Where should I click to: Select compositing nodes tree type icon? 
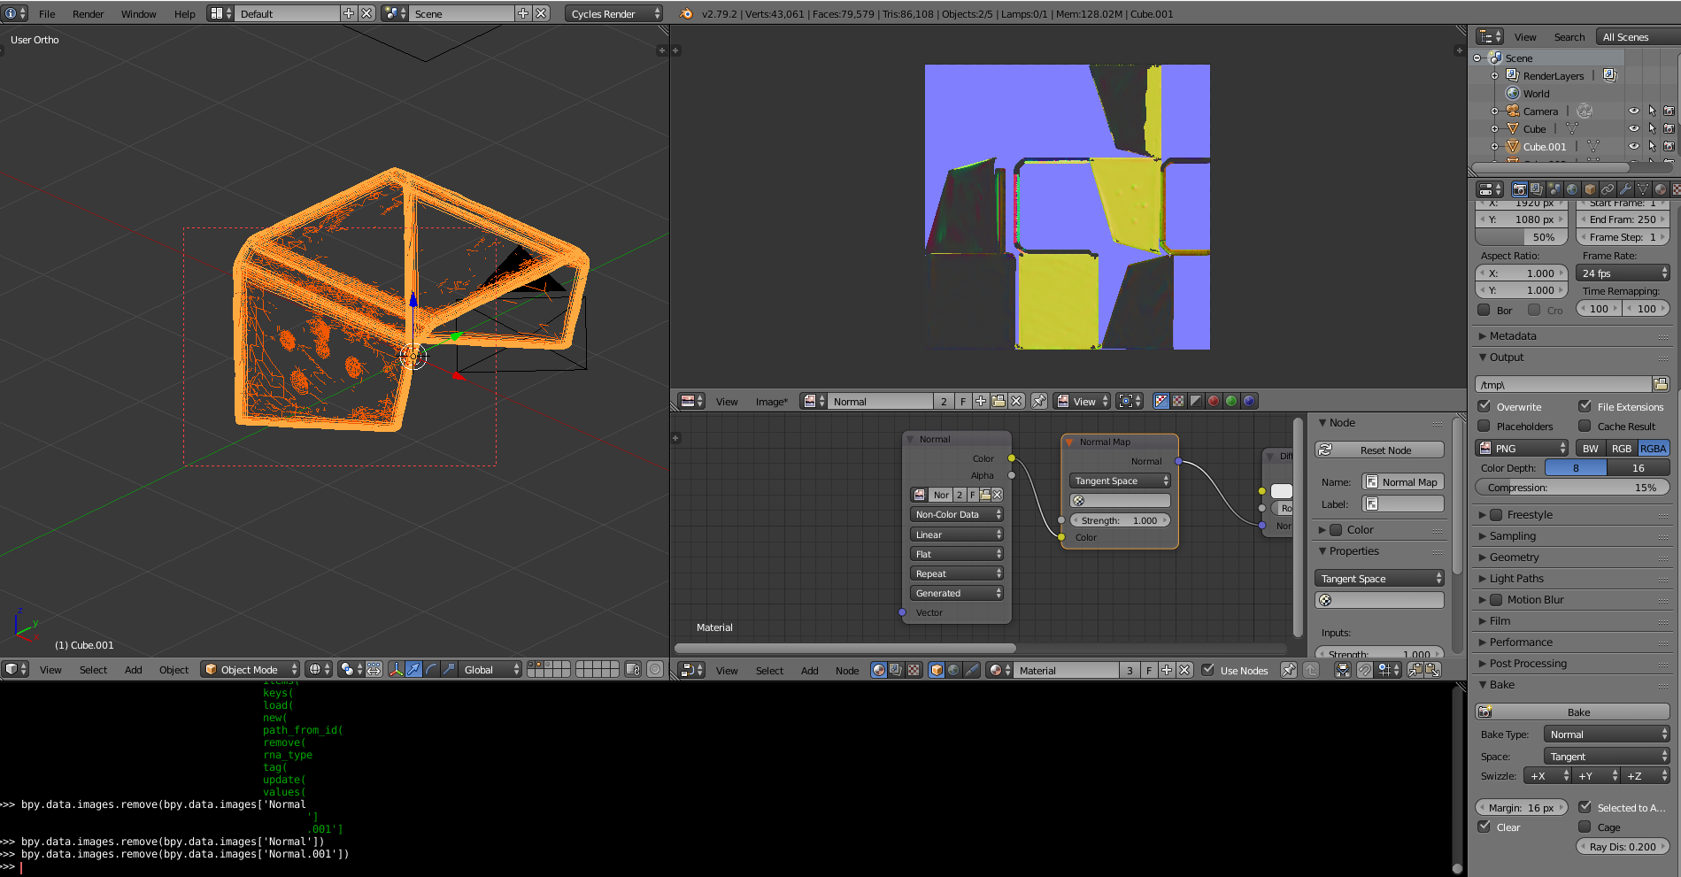[x=896, y=670]
